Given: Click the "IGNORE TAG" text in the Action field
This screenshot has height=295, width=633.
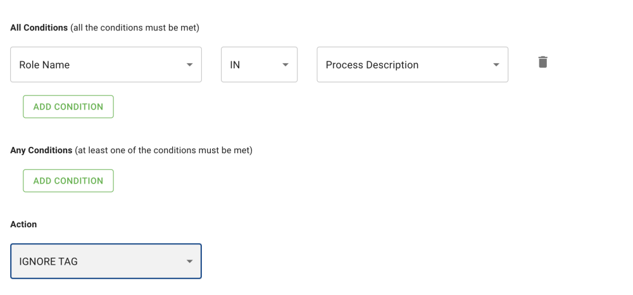Looking at the screenshot, I should tap(49, 261).
